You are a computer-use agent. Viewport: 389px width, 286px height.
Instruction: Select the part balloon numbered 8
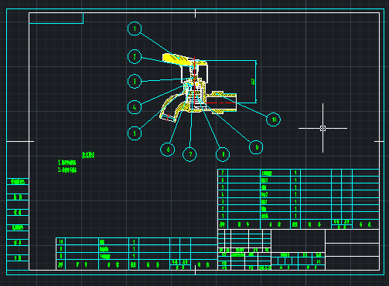tap(223, 154)
